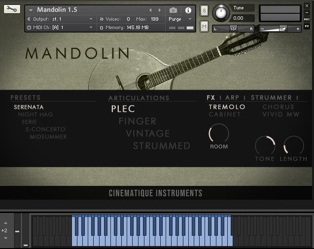This screenshot has height=249, width=314.
Task: Click the pitch bend wheel
Action: tap(17, 230)
